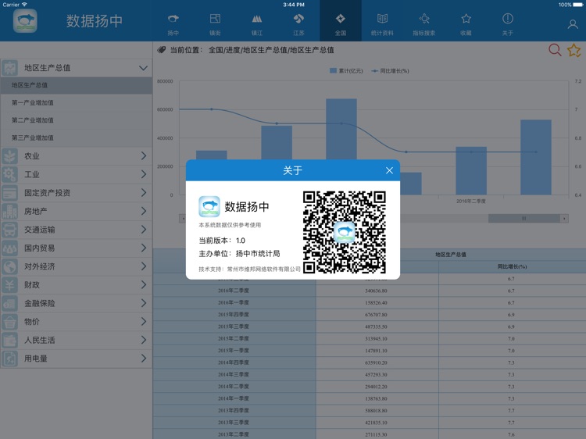Expand the 金融保险 chevron
This screenshot has width=586, height=439.
(144, 303)
